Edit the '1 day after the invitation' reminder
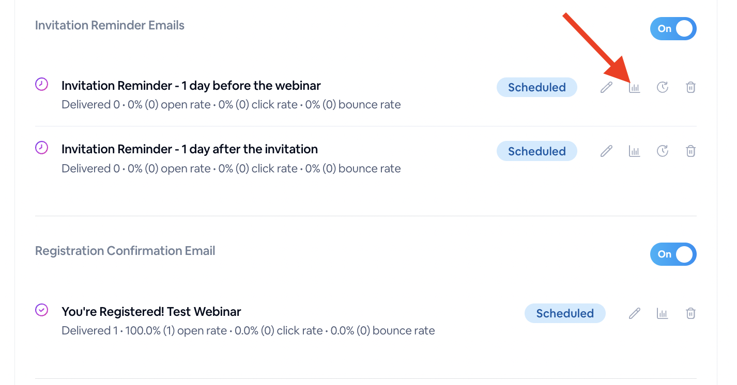737x385 pixels. (x=606, y=151)
